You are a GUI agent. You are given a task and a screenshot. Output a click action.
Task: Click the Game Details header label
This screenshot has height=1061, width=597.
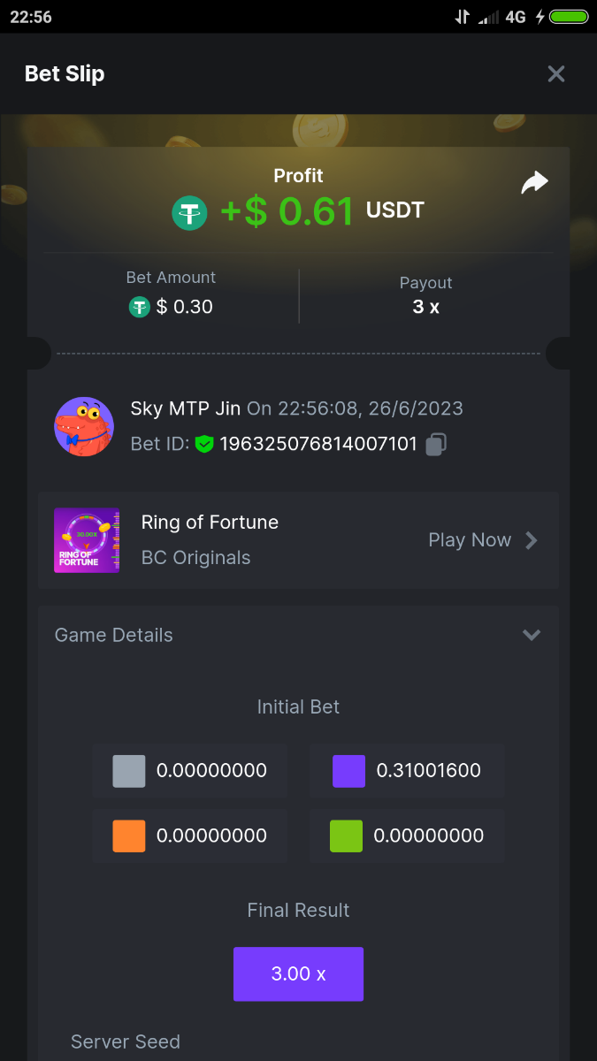tap(114, 635)
